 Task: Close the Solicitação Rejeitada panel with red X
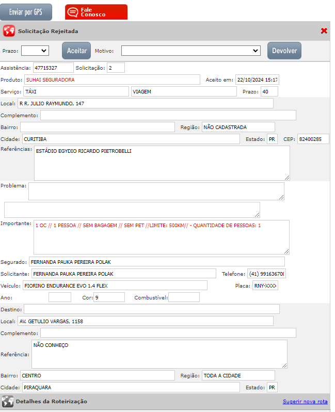(x=324, y=31)
